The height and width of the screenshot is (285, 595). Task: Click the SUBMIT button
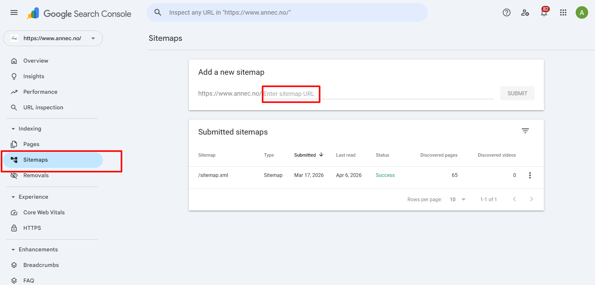(517, 93)
